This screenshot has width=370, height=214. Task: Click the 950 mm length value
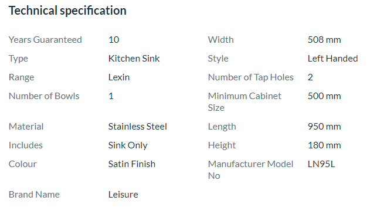point(324,127)
